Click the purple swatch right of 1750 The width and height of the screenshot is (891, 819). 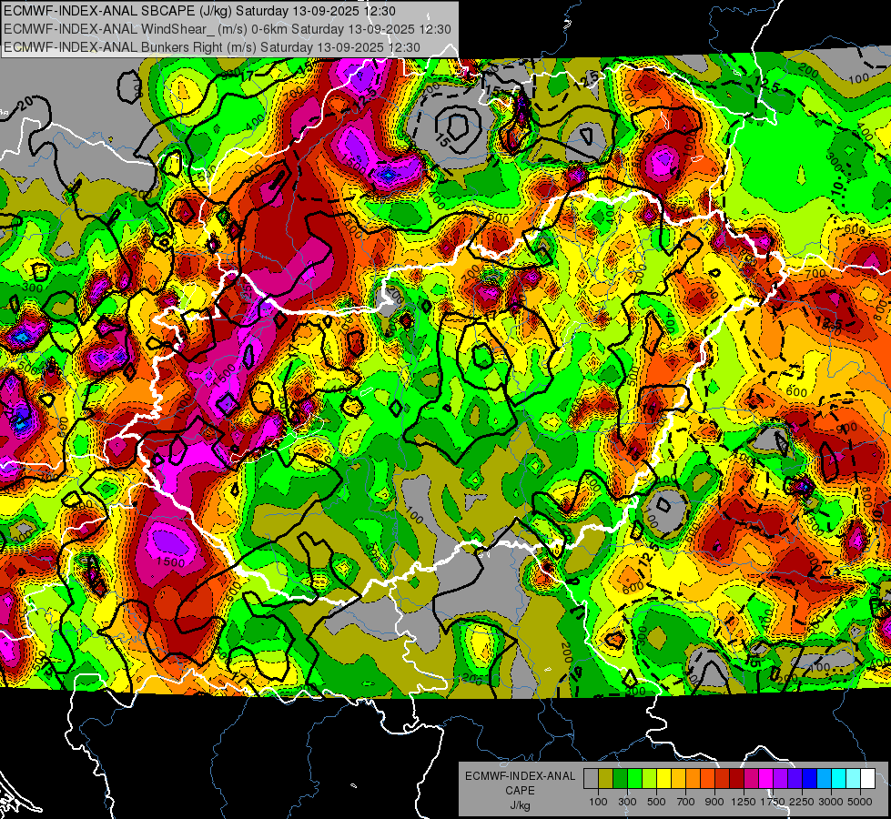pyautogui.click(x=781, y=778)
